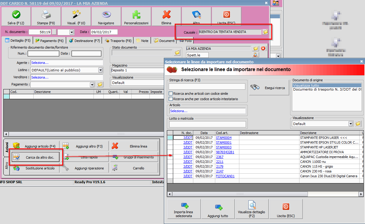
Task: Click Esegui ricerca binoculars button
Action: pyautogui.click(x=269, y=88)
